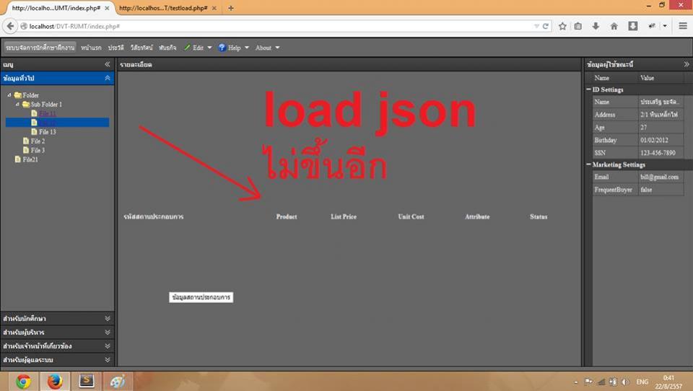Open Sublime Text from the taskbar

[x=86, y=381]
